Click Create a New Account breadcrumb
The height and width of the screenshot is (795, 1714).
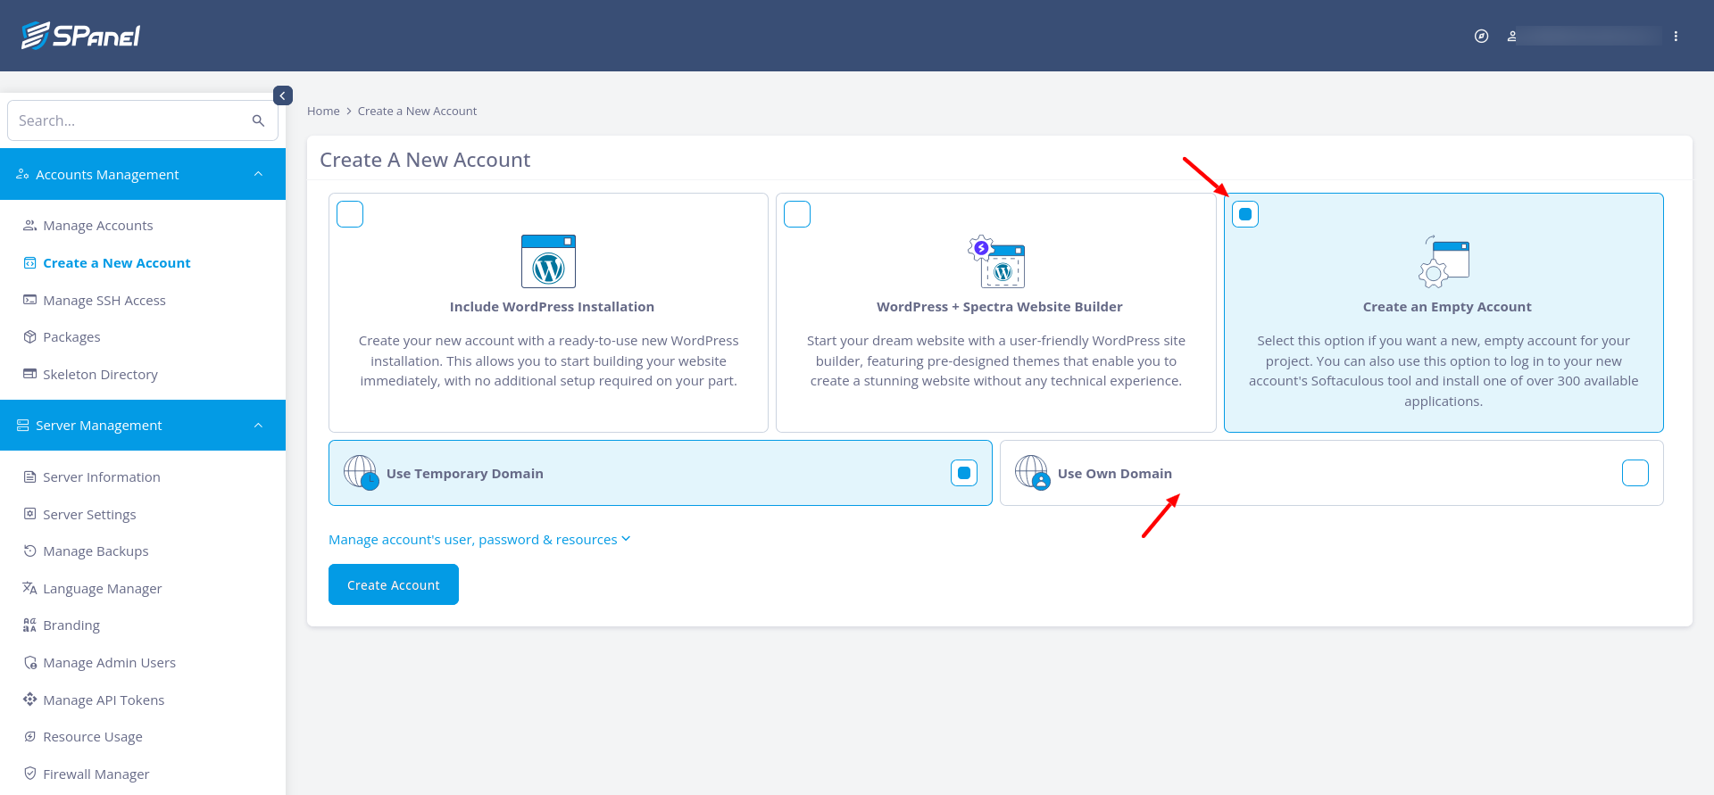click(x=417, y=111)
